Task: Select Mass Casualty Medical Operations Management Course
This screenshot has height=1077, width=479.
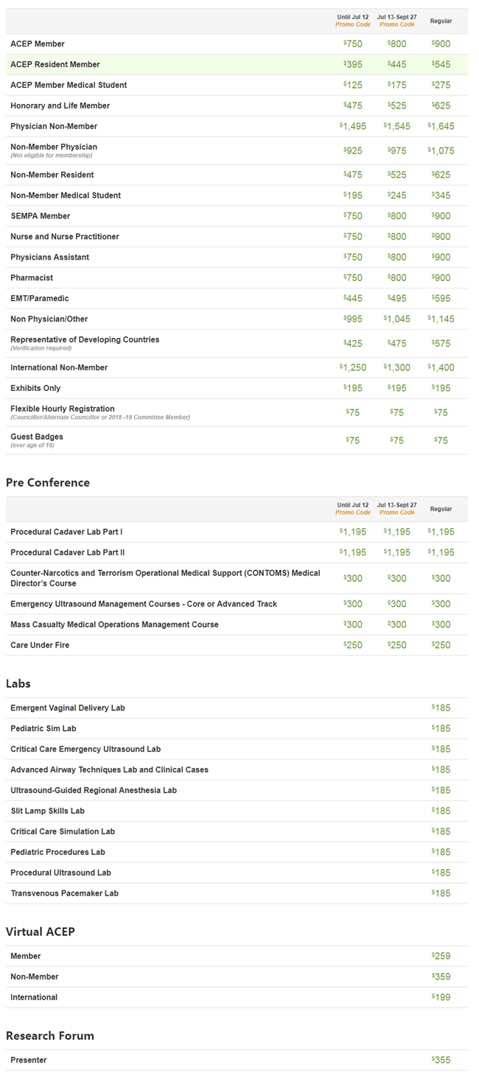Action: [114, 626]
